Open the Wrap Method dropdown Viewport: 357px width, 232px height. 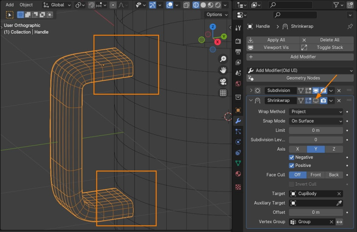pyautogui.click(x=316, y=111)
